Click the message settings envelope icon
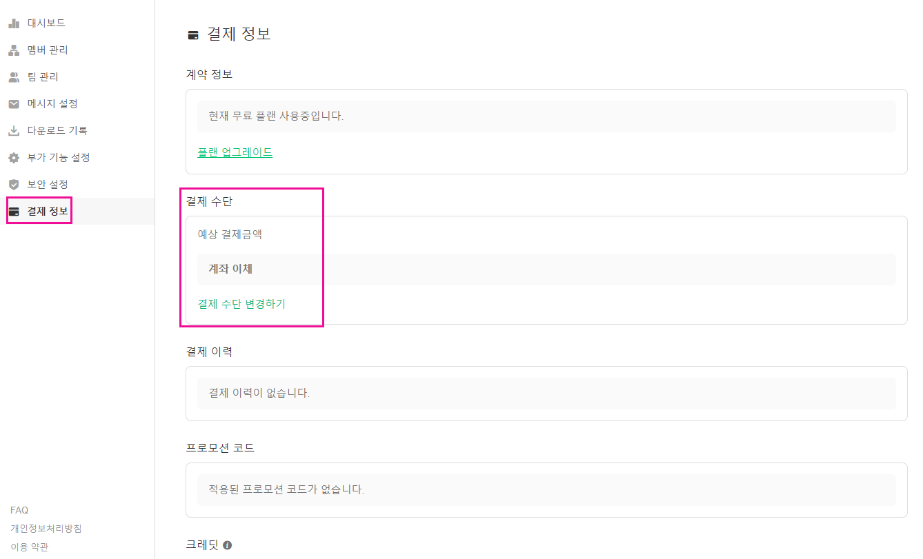 pos(14,104)
